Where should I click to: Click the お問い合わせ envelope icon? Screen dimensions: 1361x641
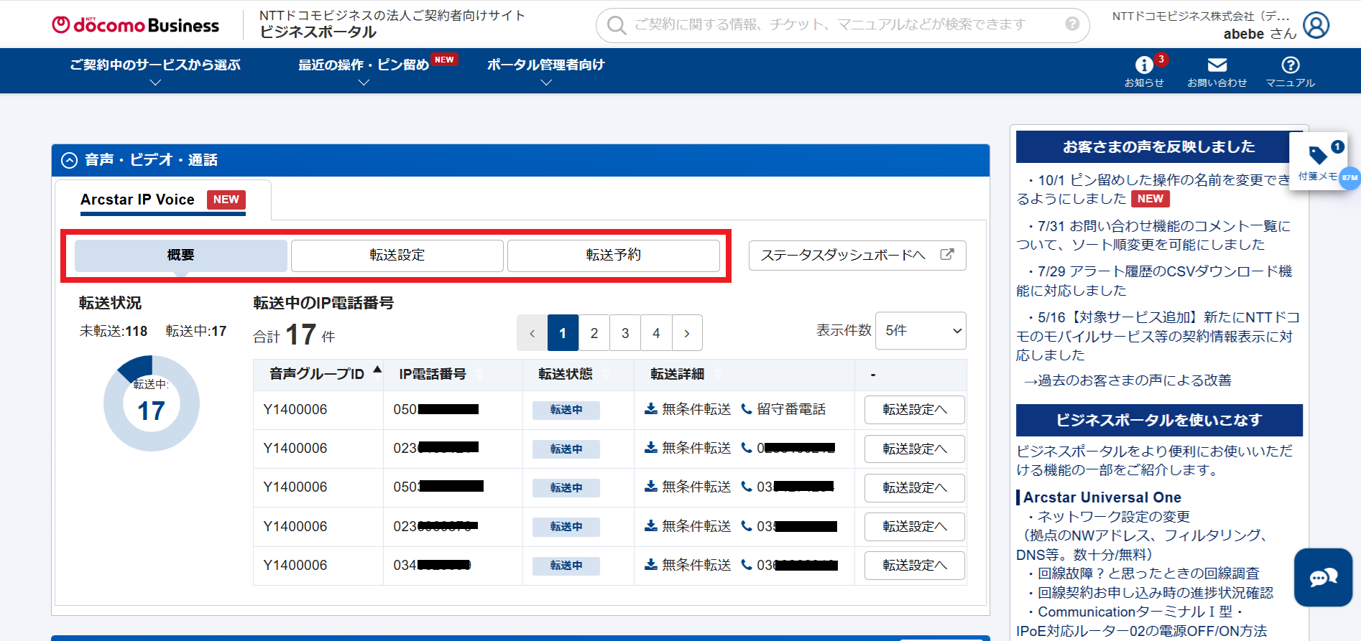pos(1217,66)
